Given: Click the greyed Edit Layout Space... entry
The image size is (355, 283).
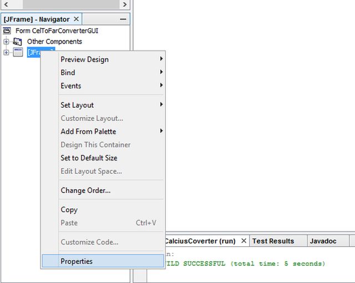Looking at the screenshot, I should [x=103, y=171].
